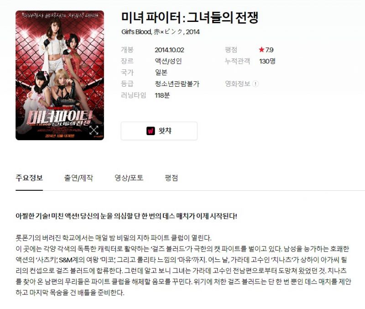Click the red star rating icon
365x309 pixels.
pyautogui.click(x=261, y=49)
